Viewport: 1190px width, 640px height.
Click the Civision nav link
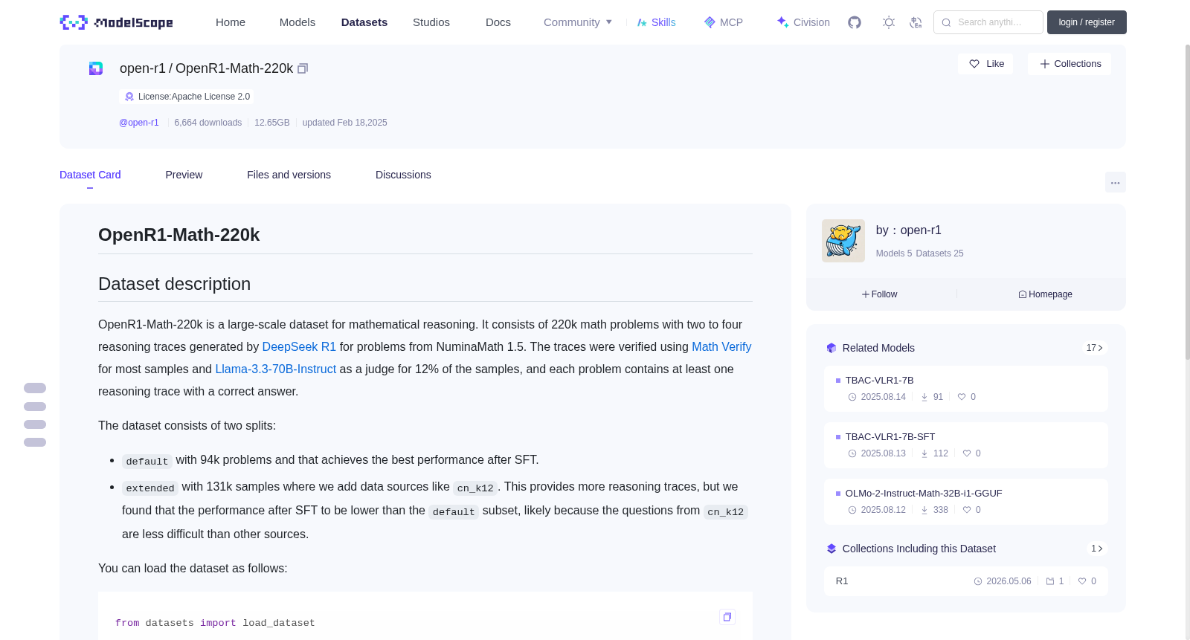coord(803,22)
